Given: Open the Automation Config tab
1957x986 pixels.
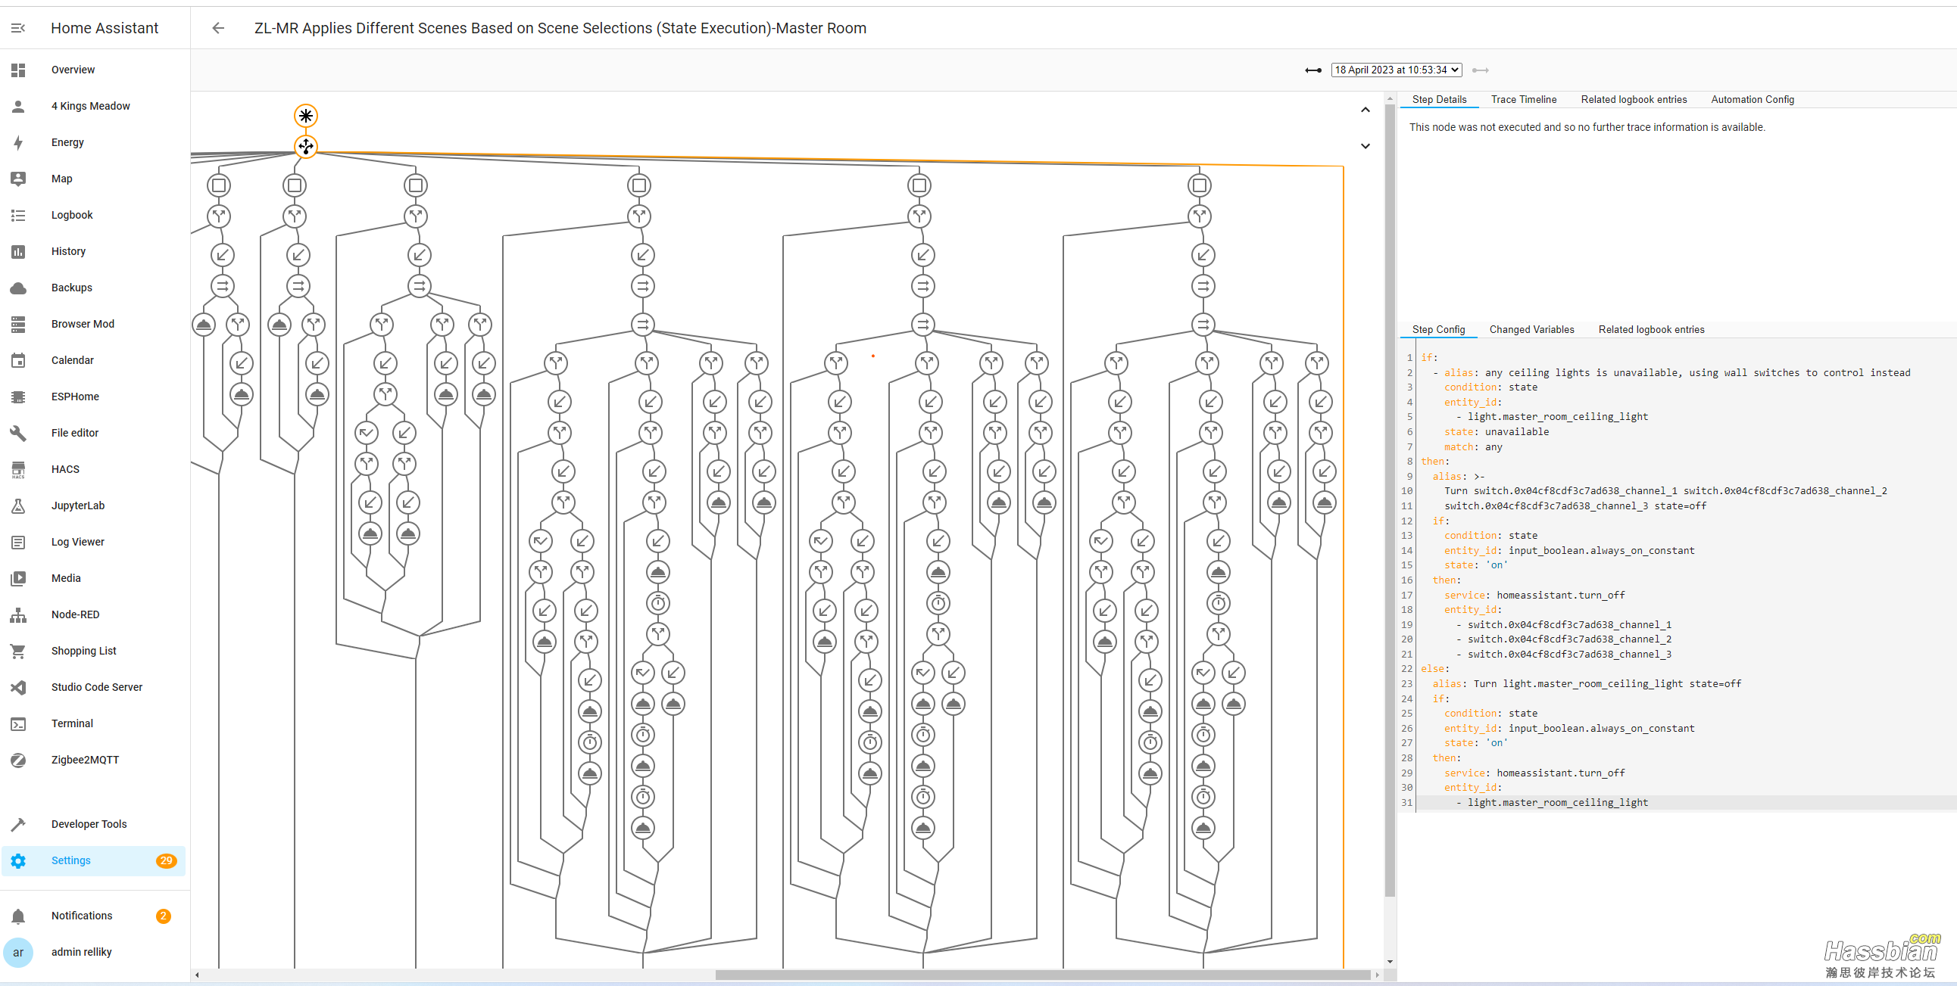Looking at the screenshot, I should 1752,99.
